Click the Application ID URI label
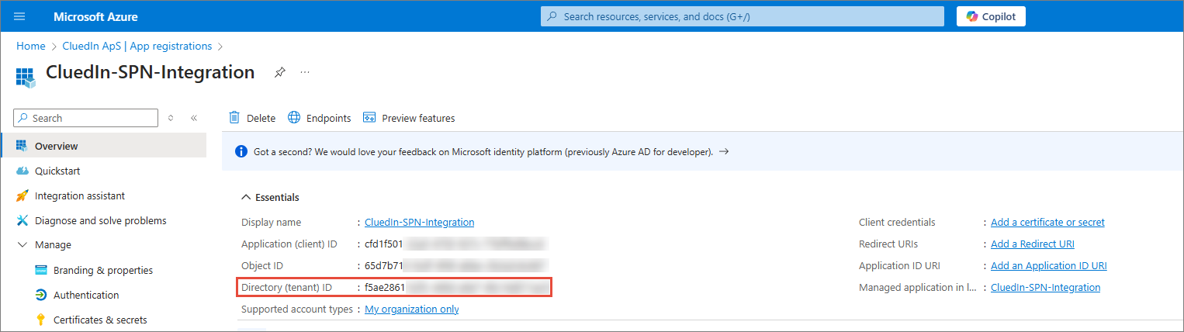Viewport: 1184px width, 332px height. pyautogui.click(x=898, y=265)
